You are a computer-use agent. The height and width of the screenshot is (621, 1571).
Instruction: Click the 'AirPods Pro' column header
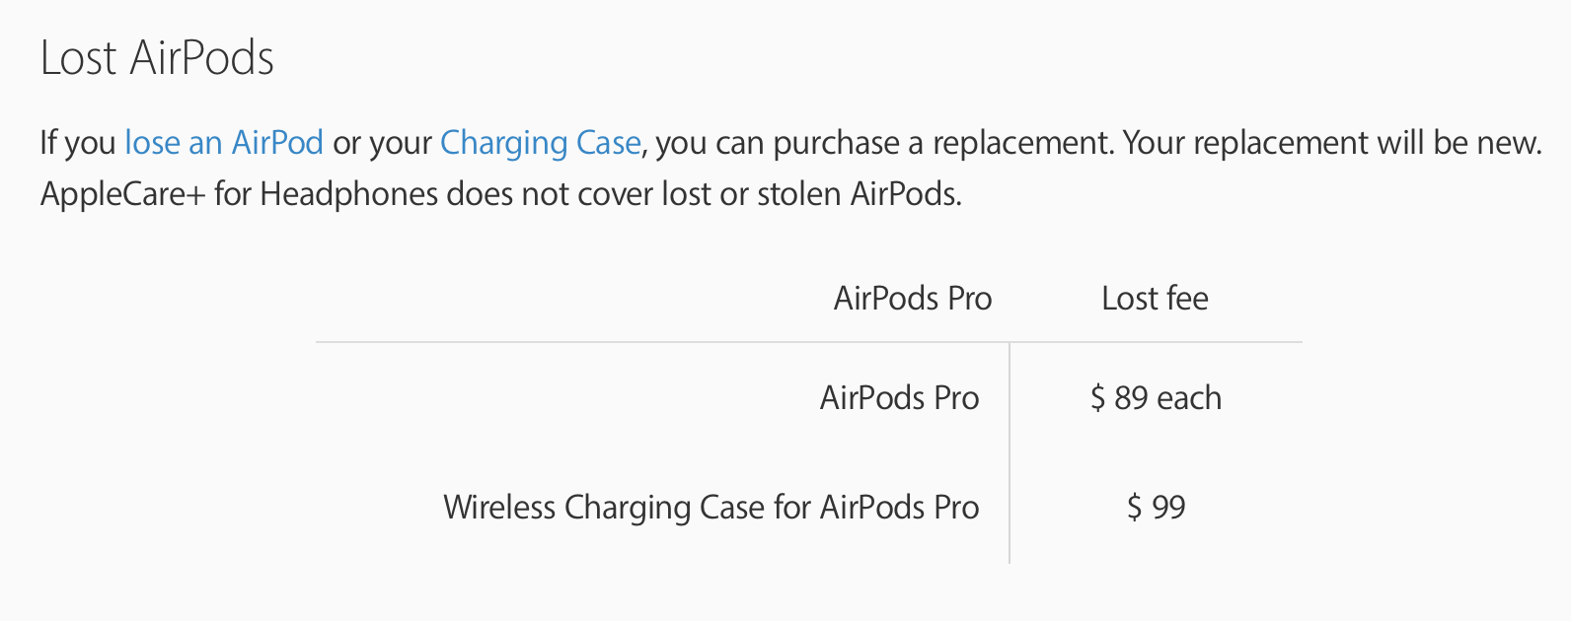click(x=913, y=298)
